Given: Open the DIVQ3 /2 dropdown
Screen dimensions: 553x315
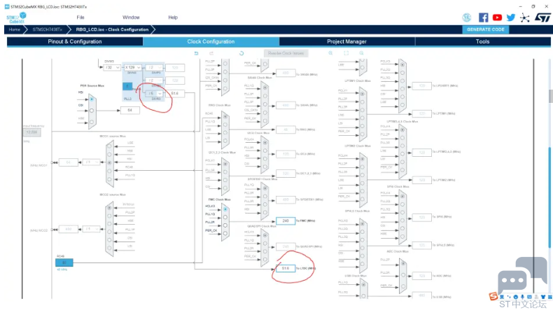Looking at the screenshot, I should point(155,80).
